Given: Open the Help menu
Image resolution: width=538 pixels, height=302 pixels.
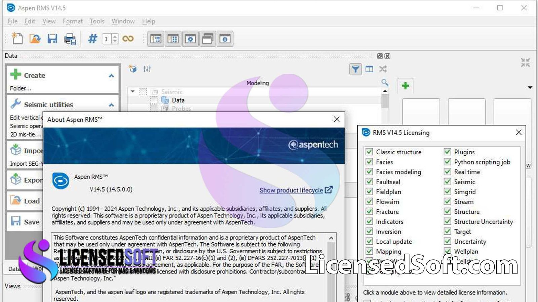Looking at the screenshot, I should click(x=148, y=21).
